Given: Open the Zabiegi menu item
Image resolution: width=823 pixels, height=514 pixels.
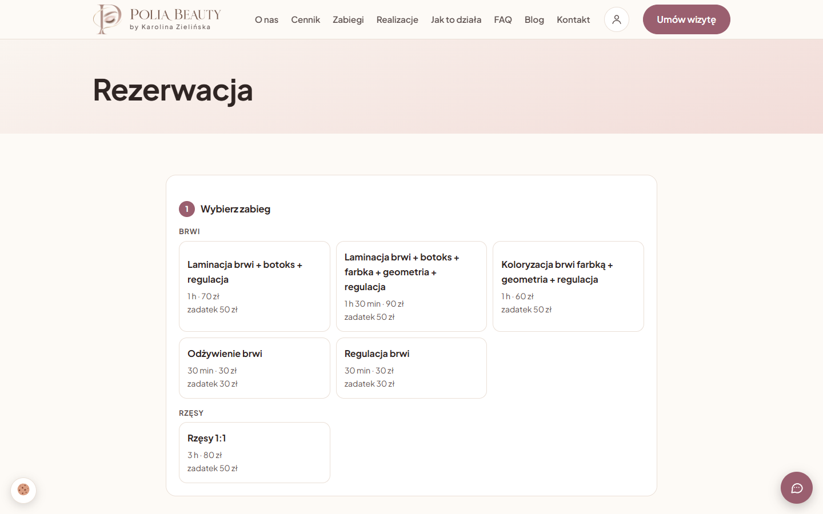Looking at the screenshot, I should [x=348, y=19].
